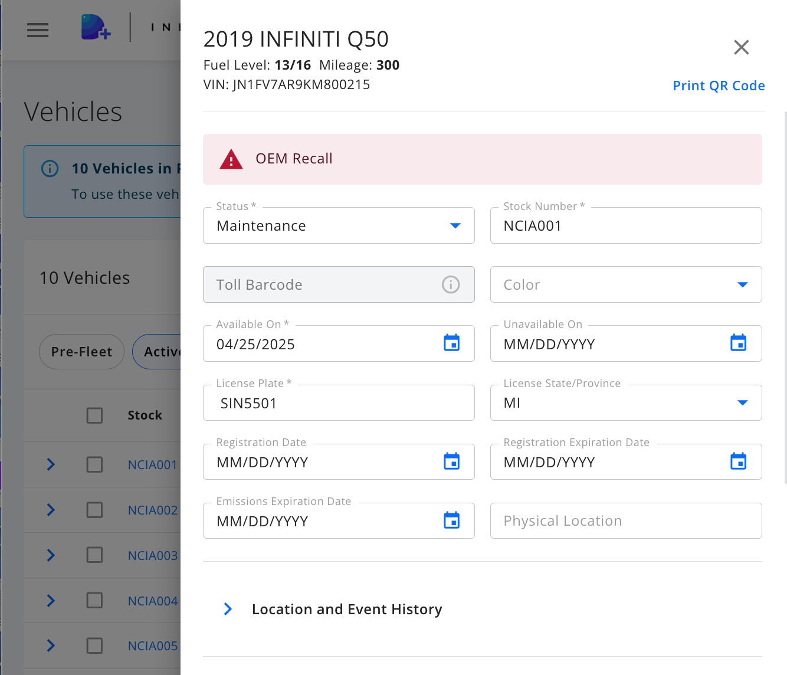Check the box for row NCIA001
Viewport: 787px width, 675px height.
pos(94,465)
